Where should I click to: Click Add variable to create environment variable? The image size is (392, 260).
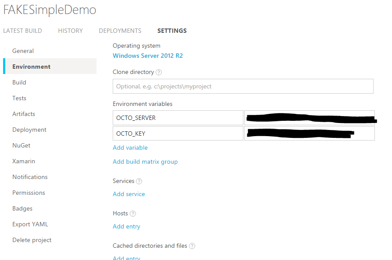pos(130,148)
